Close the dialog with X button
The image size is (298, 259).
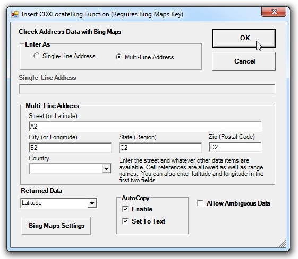pyautogui.click(x=274, y=12)
